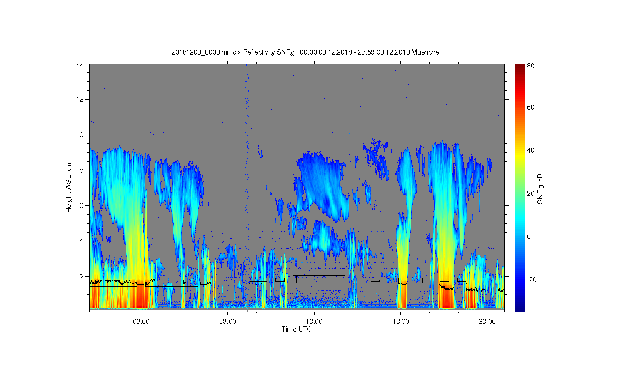Click the colorbar value 40

click(x=531, y=150)
